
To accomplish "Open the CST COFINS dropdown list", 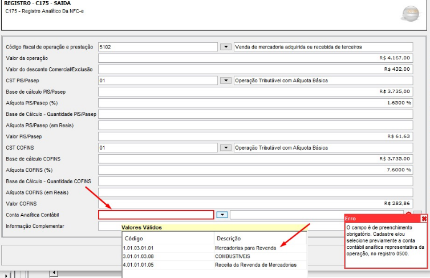I will [x=226, y=147].
